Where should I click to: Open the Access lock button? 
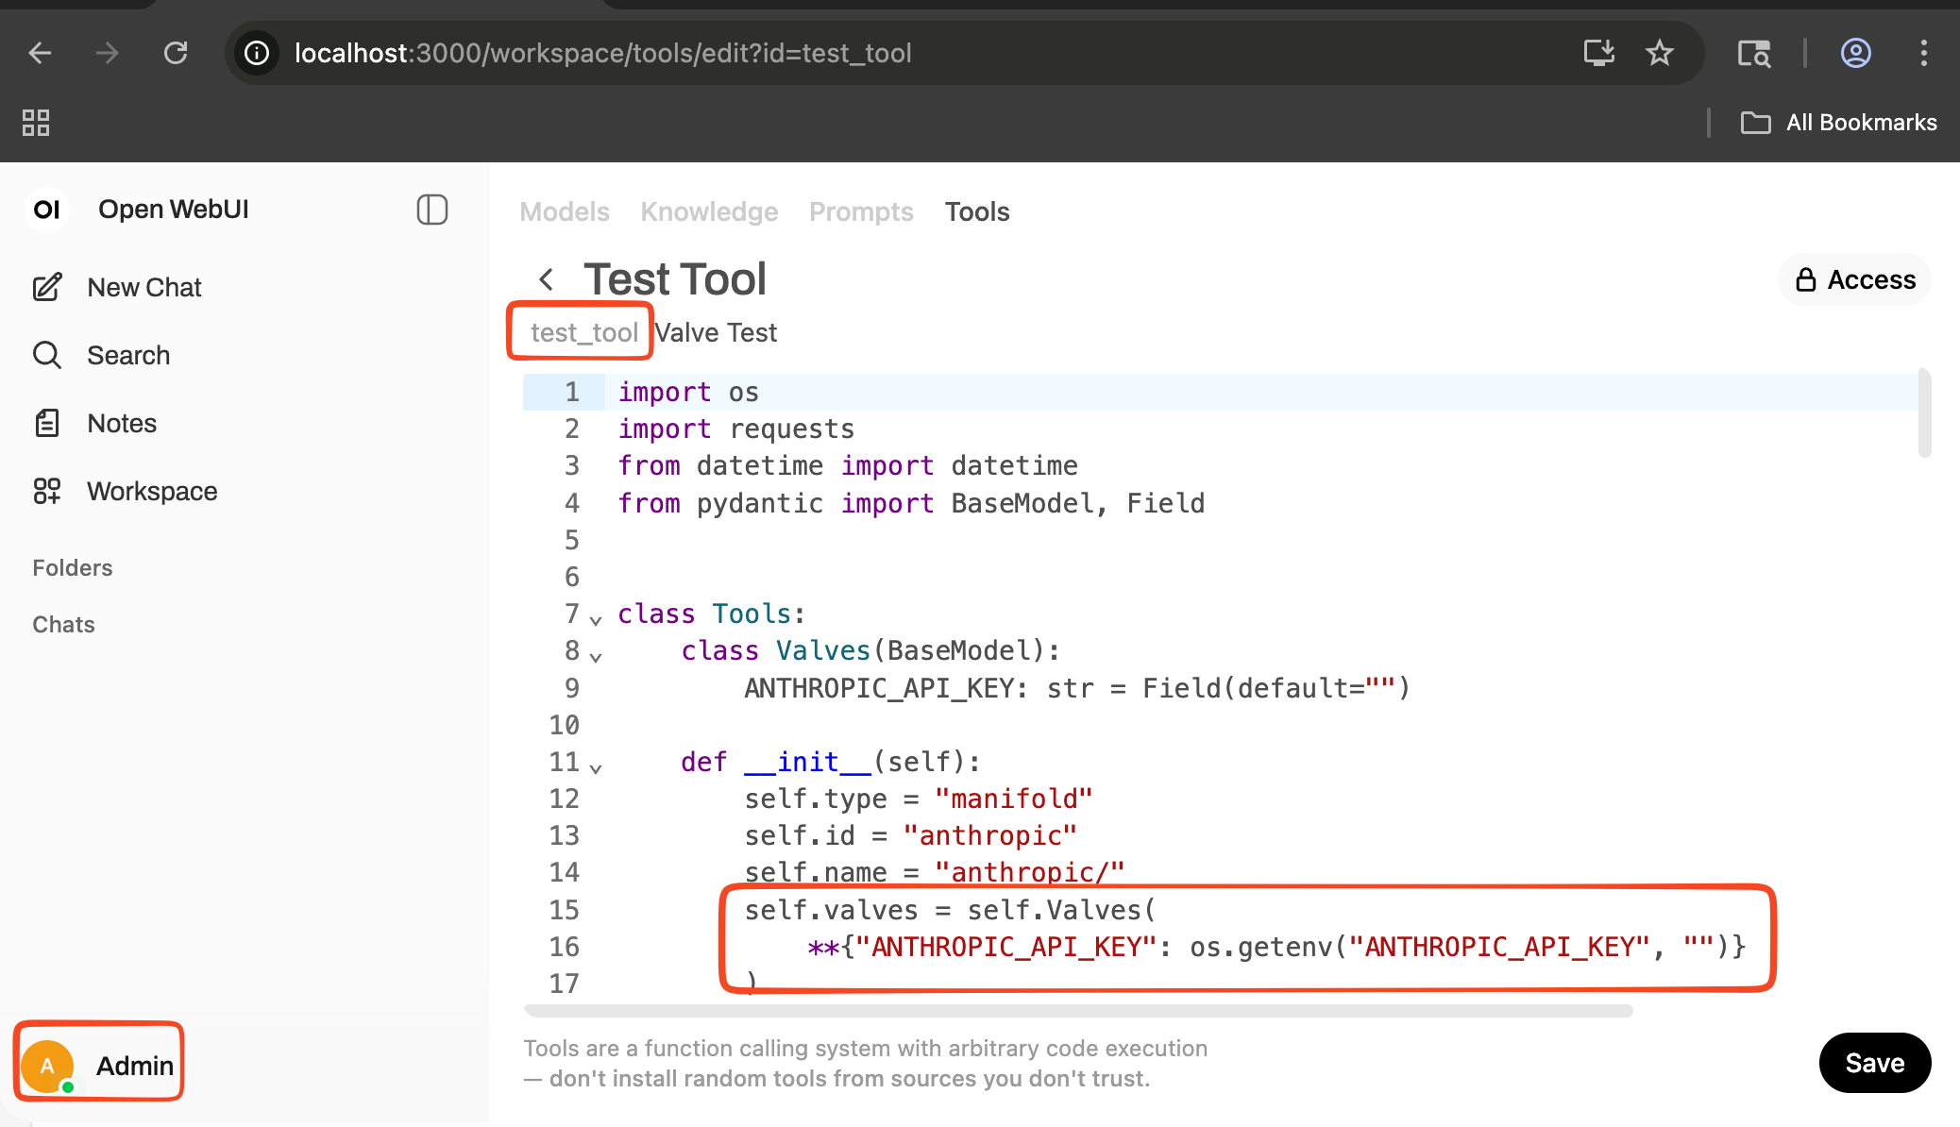pos(1854,279)
